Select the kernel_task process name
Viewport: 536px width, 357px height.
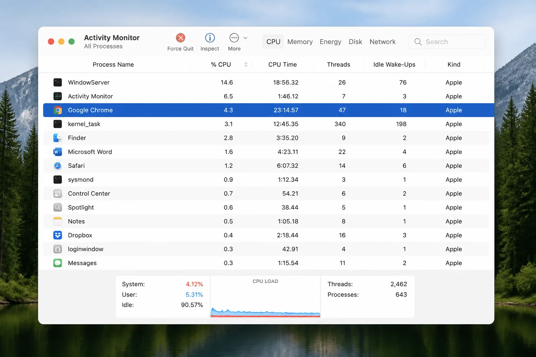pos(84,124)
